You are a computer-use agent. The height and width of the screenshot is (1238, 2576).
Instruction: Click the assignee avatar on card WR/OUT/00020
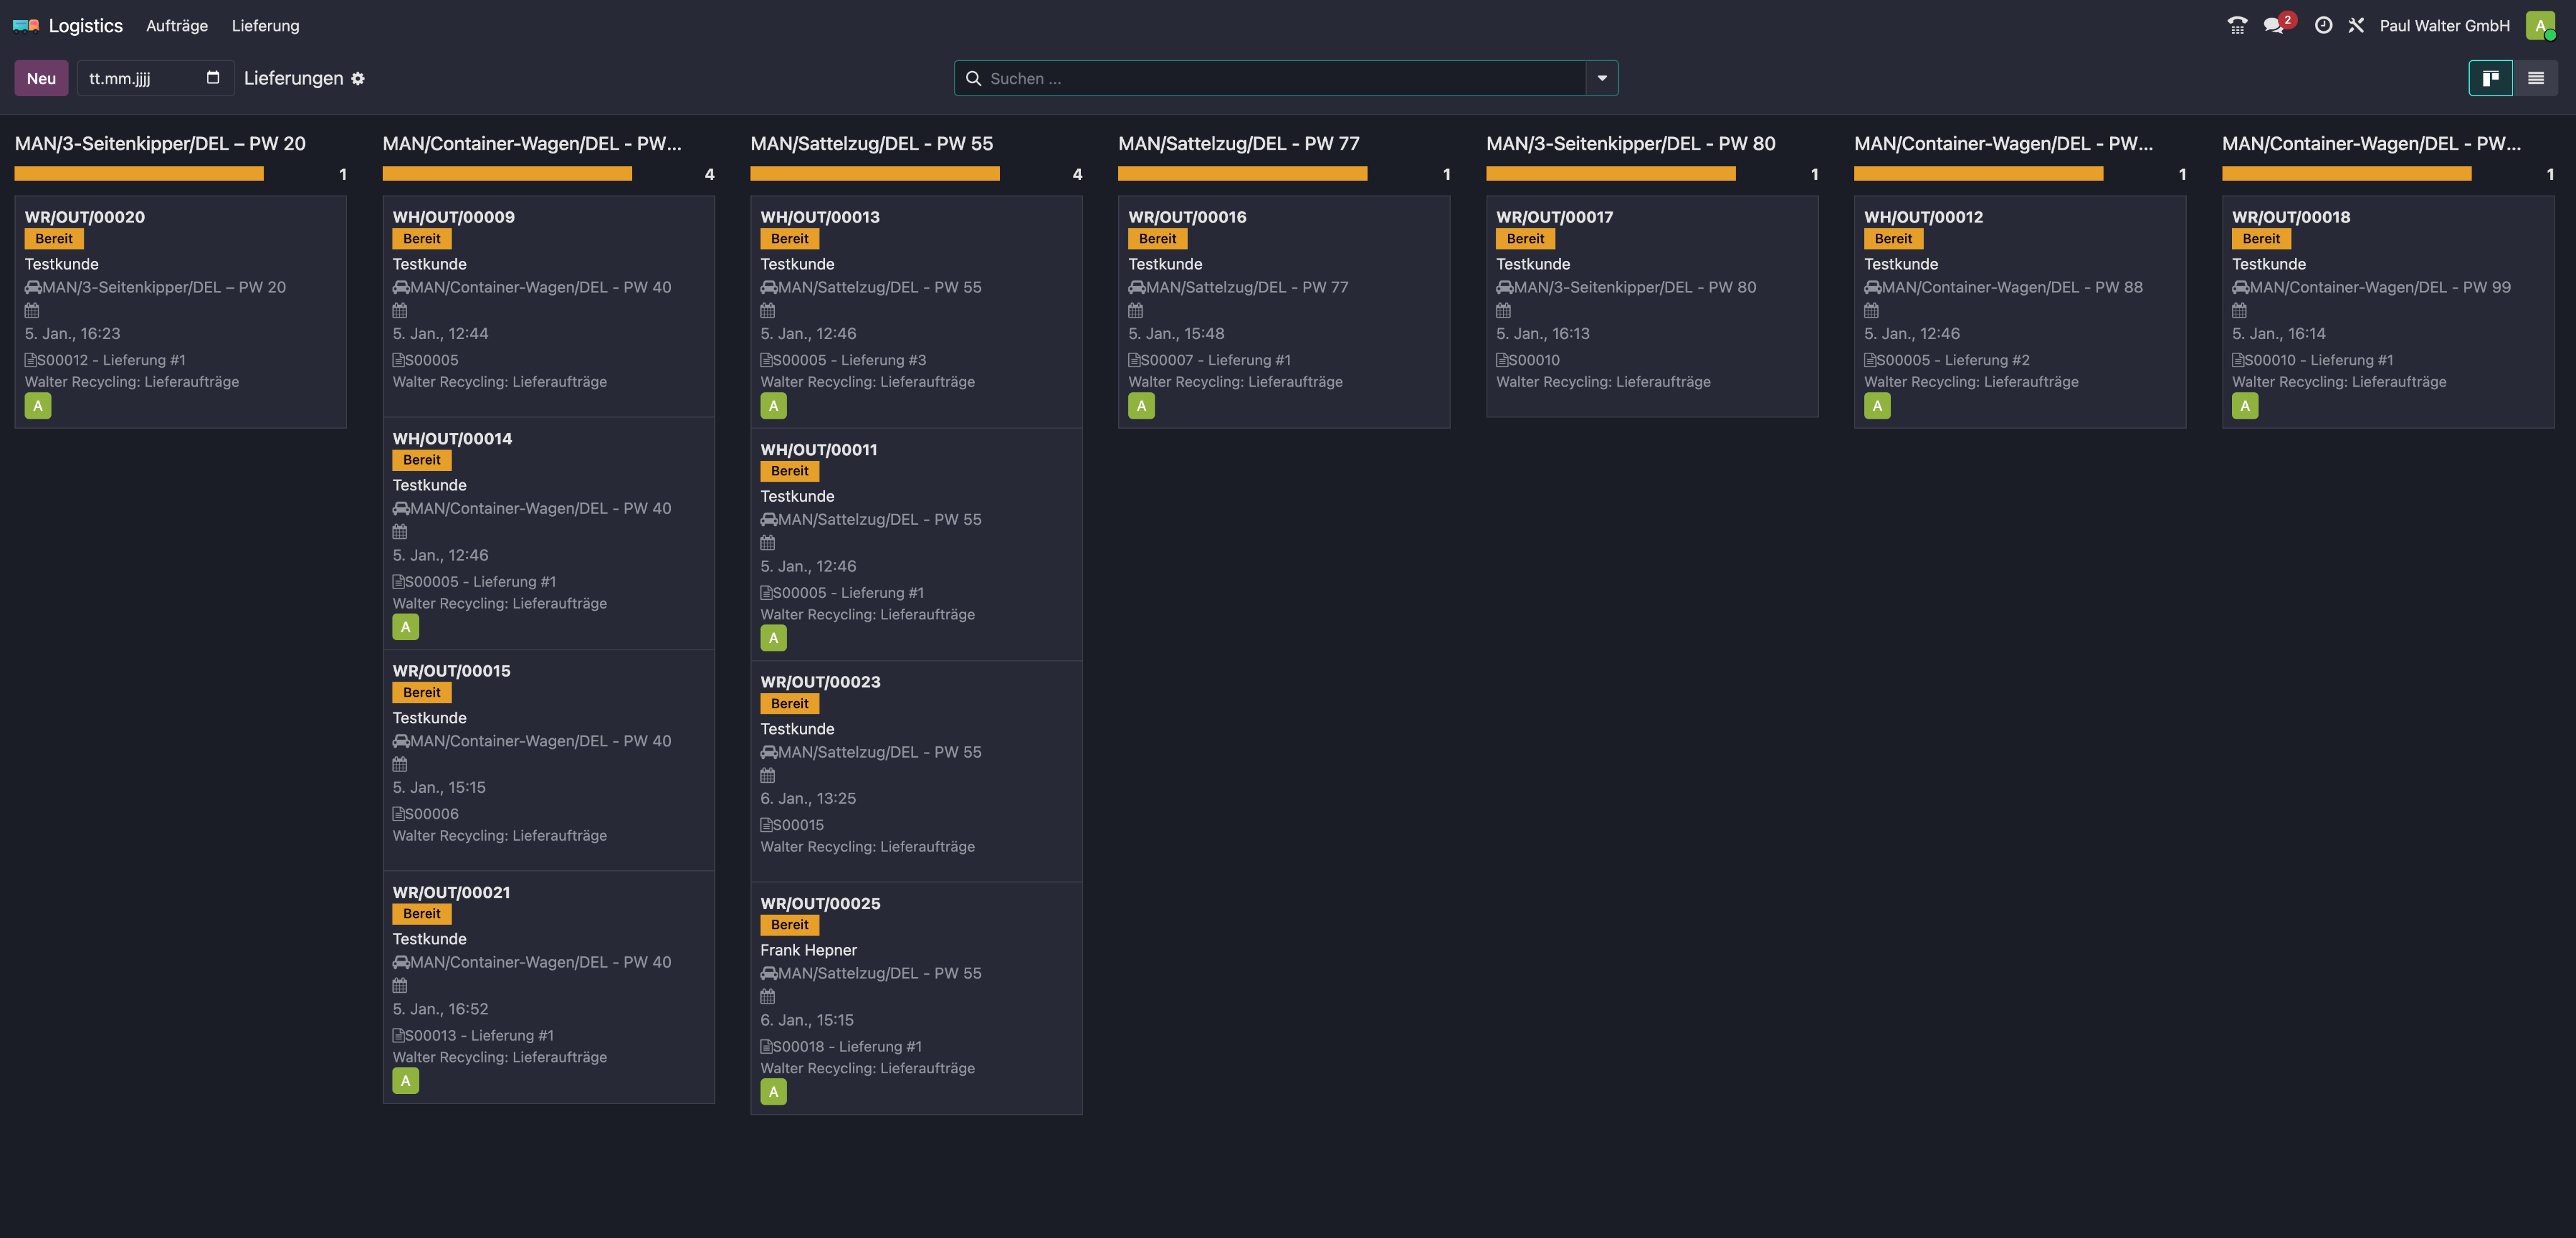[37, 405]
